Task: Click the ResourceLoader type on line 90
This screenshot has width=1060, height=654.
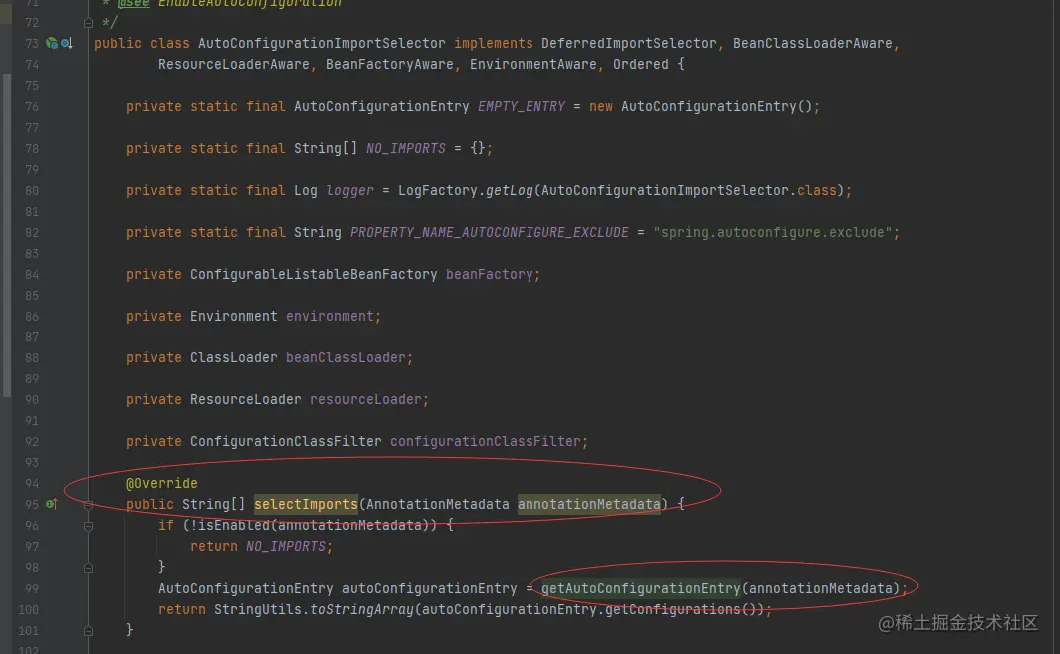Action: coord(246,399)
